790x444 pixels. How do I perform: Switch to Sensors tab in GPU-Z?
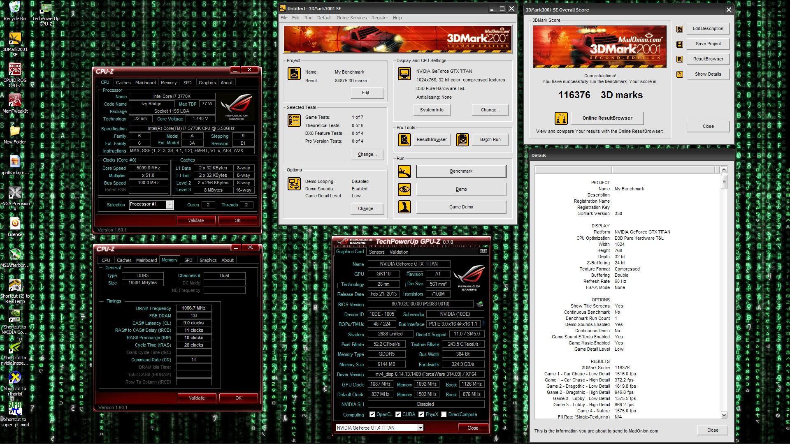tap(376, 252)
